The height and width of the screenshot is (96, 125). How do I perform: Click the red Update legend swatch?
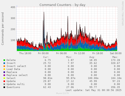[x=4, y=81]
